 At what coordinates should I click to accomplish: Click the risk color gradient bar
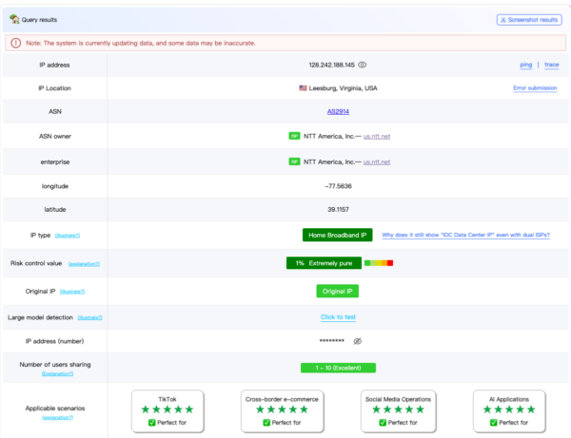point(379,263)
